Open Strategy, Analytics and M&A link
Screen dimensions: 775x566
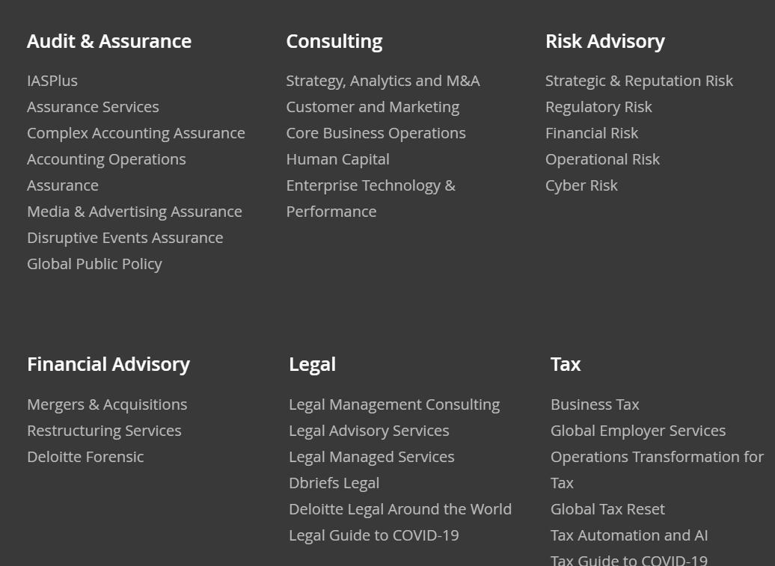click(383, 81)
